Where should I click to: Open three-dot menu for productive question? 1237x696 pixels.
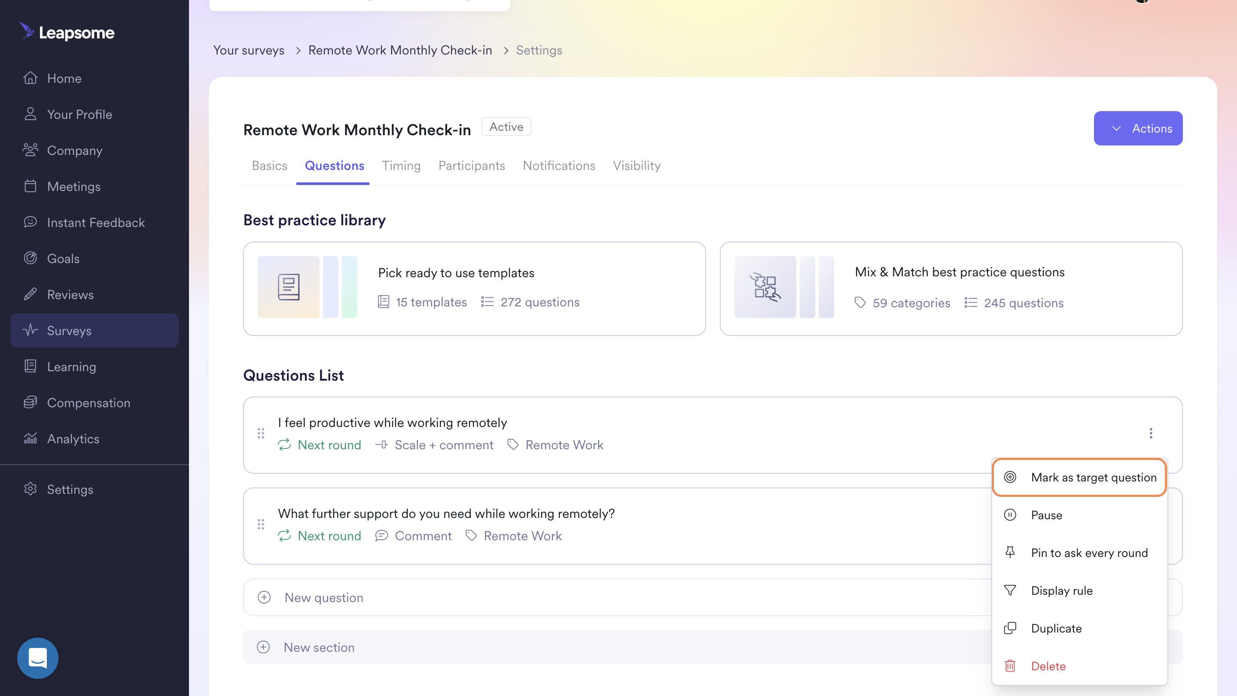[1151, 433]
